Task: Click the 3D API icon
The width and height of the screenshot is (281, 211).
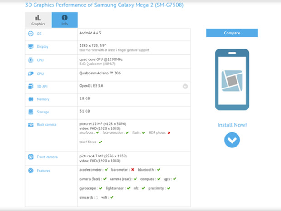Action: [x=31, y=87]
